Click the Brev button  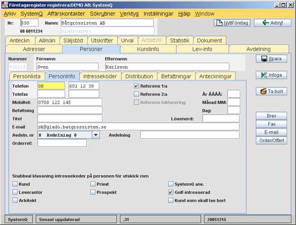pos(271,116)
